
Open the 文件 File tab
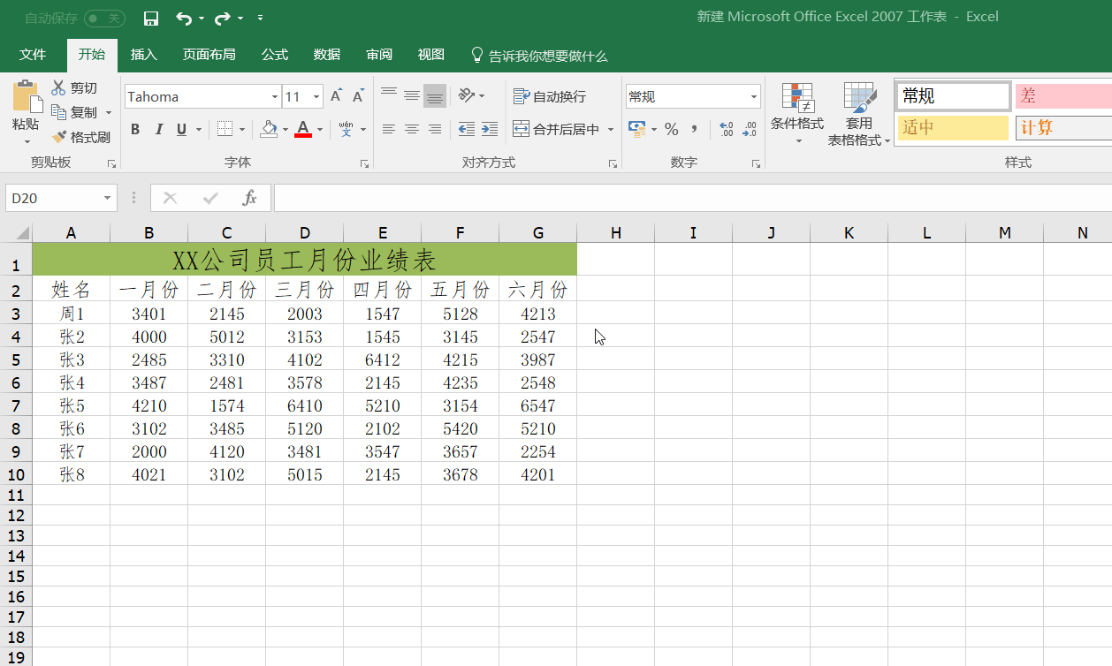(33, 55)
